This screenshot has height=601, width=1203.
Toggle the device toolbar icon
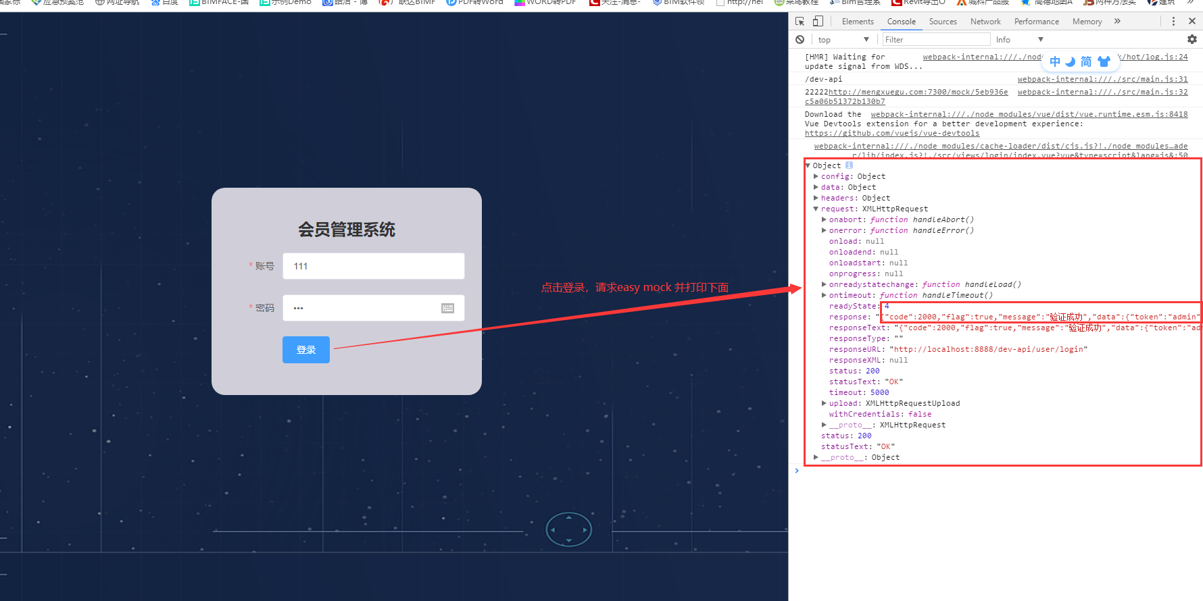point(818,21)
